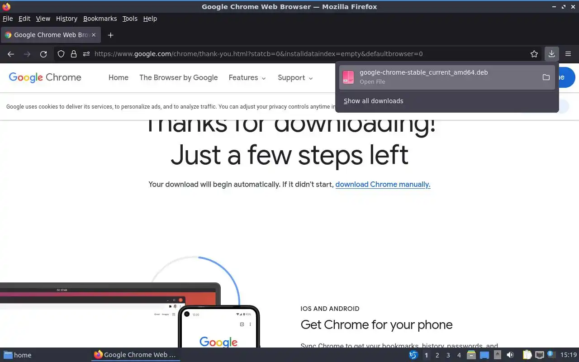Select the Google Chrome Web taskbar window
579x362 pixels.
coord(136,355)
